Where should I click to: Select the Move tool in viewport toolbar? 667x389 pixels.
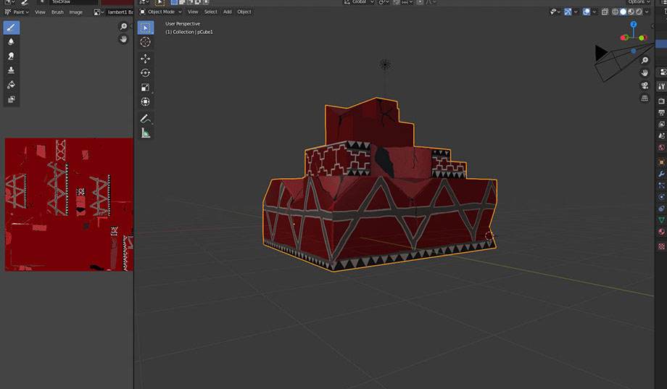point(146,58)
